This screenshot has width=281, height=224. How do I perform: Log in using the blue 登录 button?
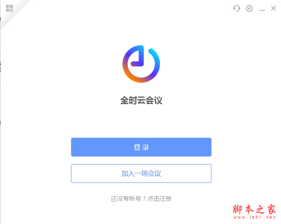pos(141,147)
